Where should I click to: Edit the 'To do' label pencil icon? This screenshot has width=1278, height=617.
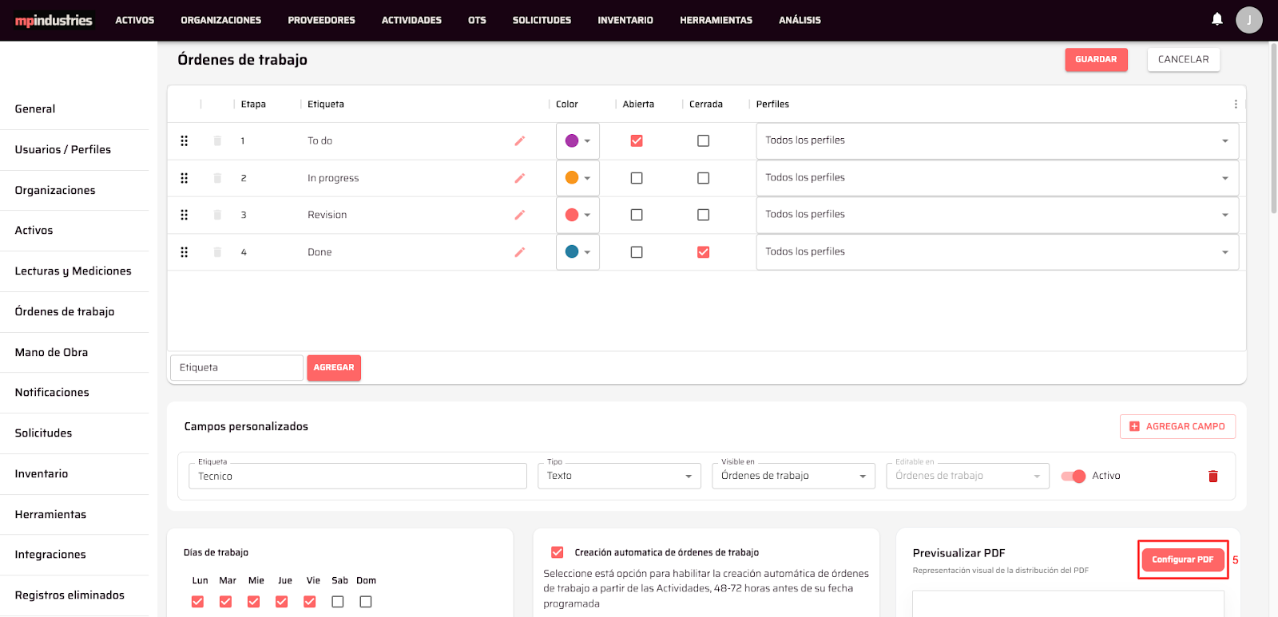coord(519,141)
